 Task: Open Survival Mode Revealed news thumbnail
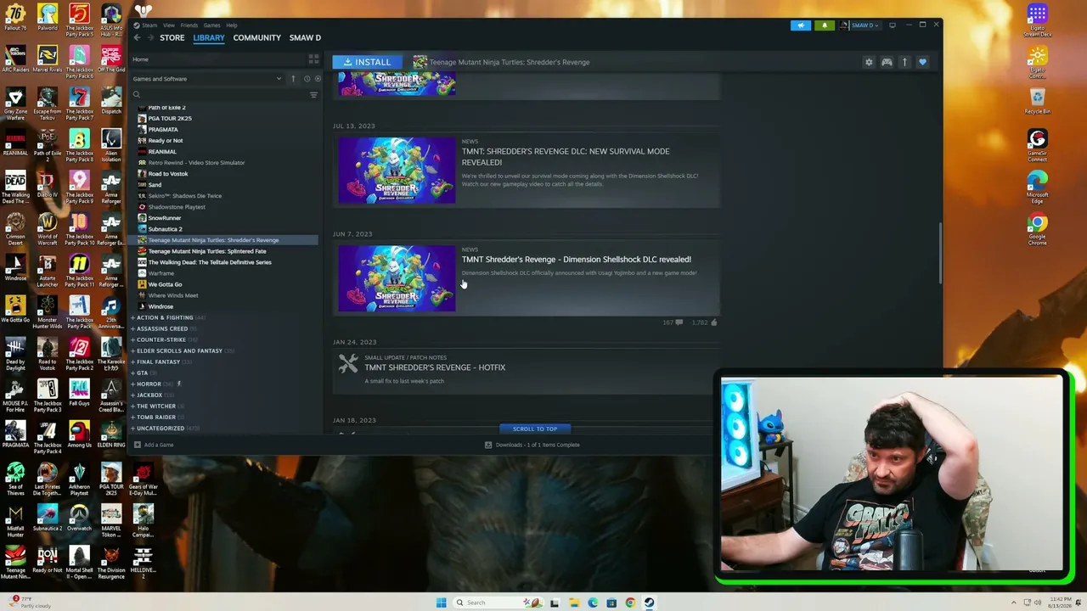[397, 171]
